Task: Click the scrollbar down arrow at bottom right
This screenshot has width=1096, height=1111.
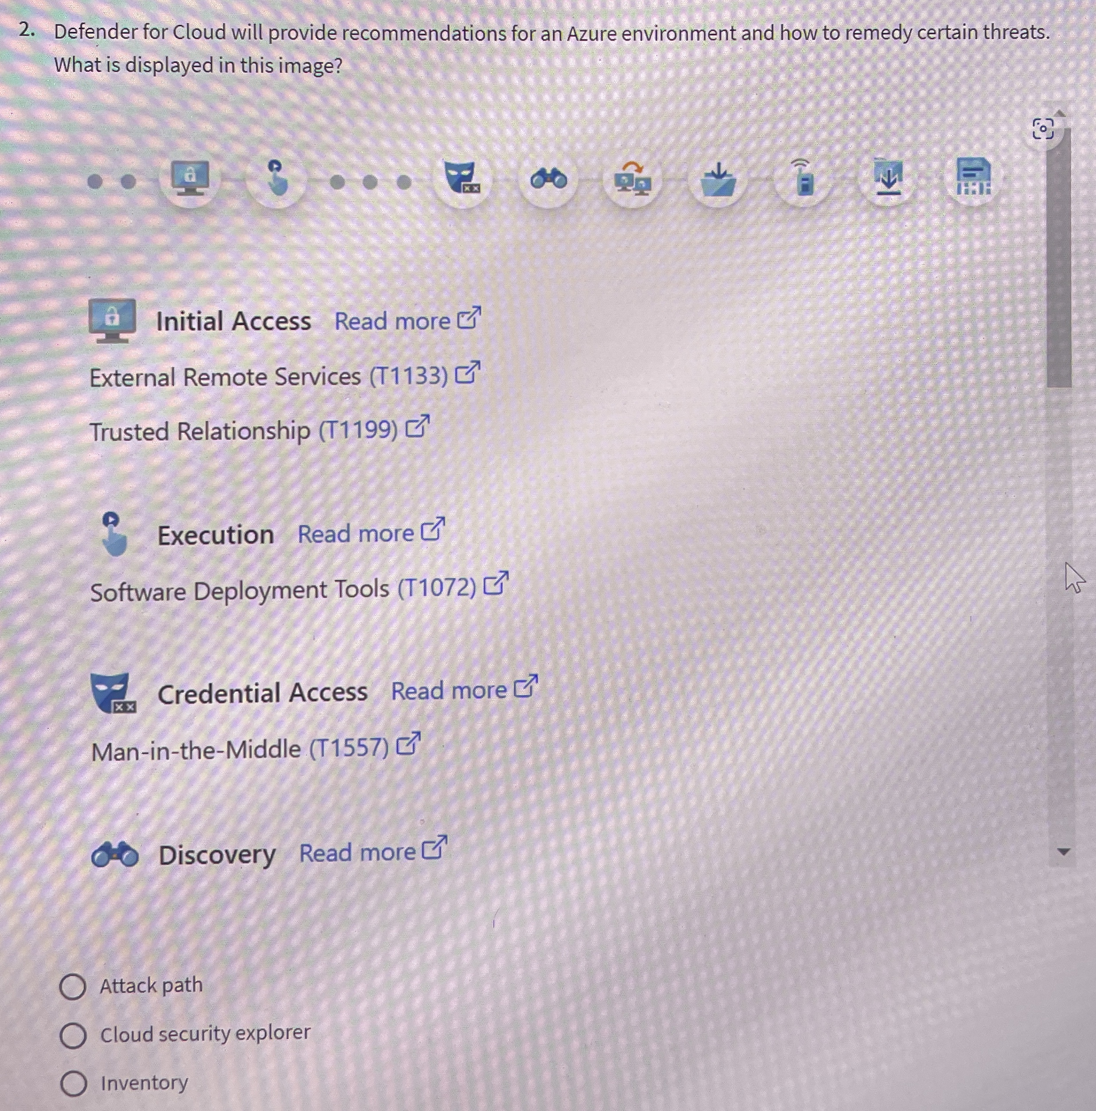Action: pos(1065,852)
